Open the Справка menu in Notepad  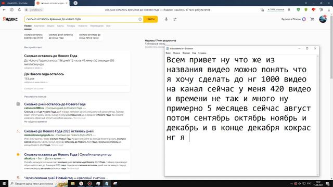[202, 53]
